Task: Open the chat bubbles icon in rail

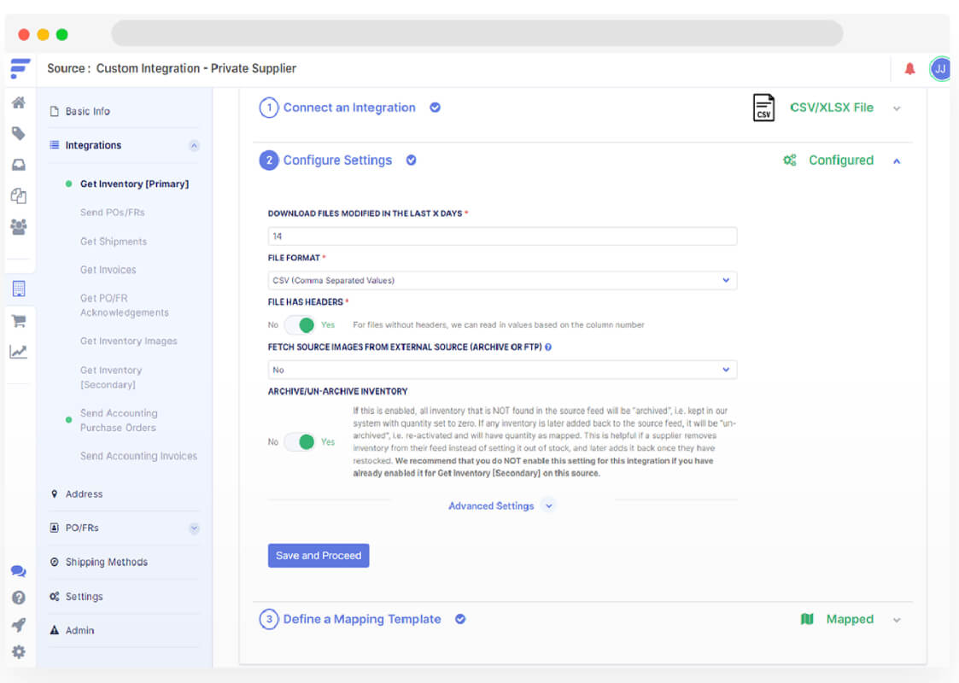Action: (x=19, y=571)
